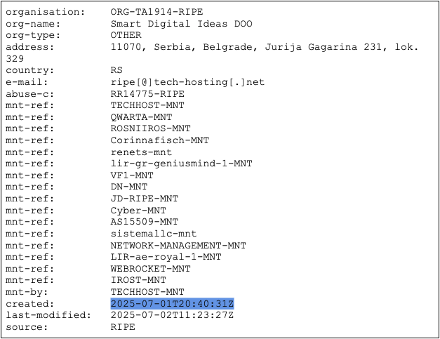Click the country code RS
Viewport: 440px width, 339px height.
click(116, 70)
